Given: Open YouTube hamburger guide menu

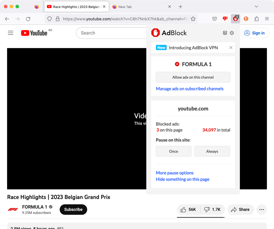Looking at the screenshot, I should [x=11, y=33].
